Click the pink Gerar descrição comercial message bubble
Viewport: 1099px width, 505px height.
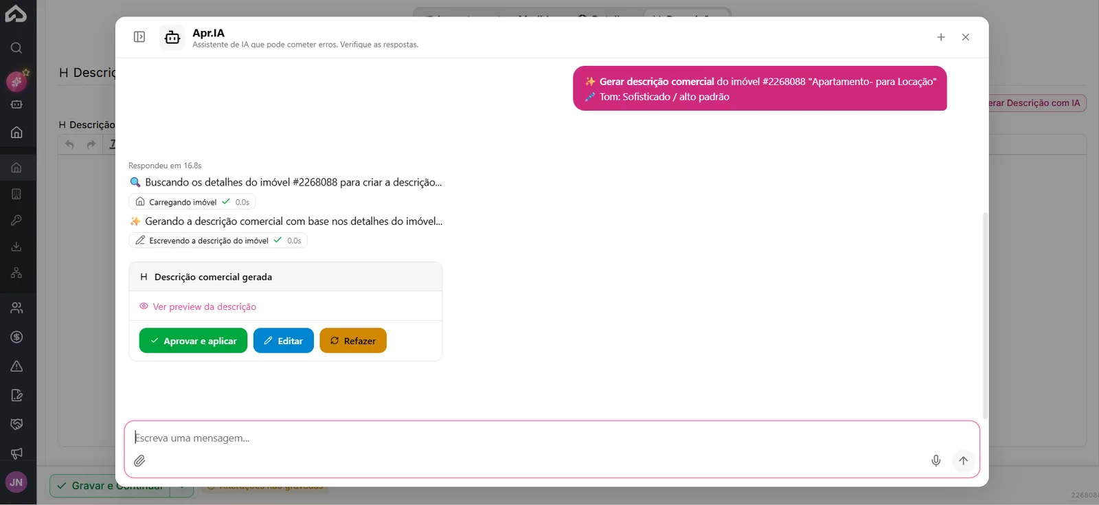point(760,89)
